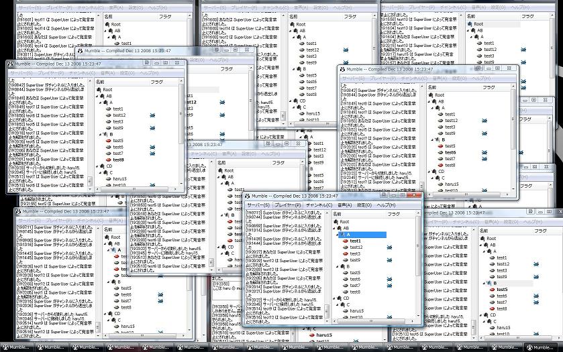Screen dimensions: 563x352
Task: Select test3 in the window with bold test8
Action: point(118,121)
